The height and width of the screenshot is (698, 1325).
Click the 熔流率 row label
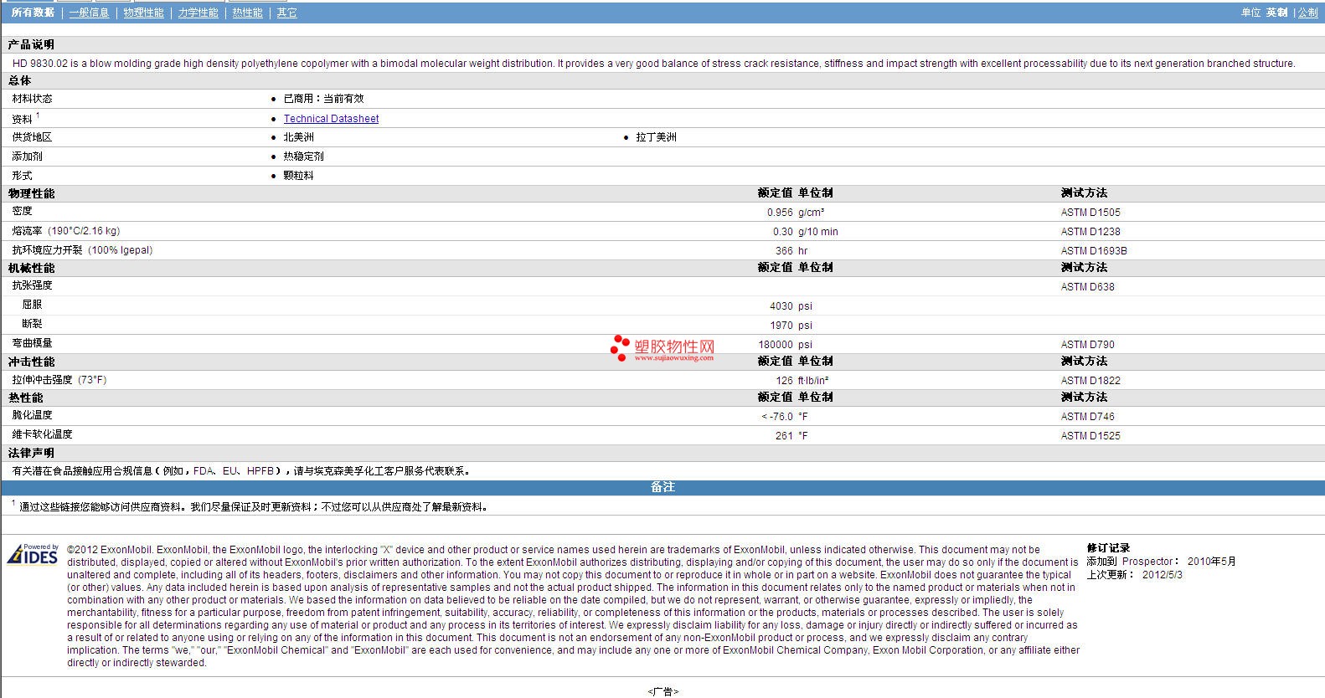click(65, 231)
